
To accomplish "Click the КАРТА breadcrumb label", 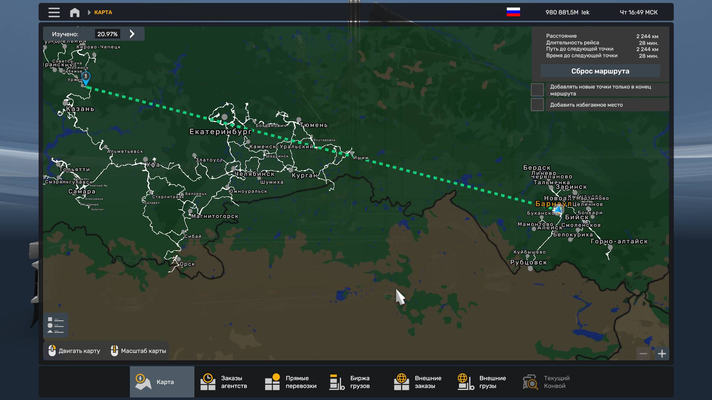I will tap(103, 12).
